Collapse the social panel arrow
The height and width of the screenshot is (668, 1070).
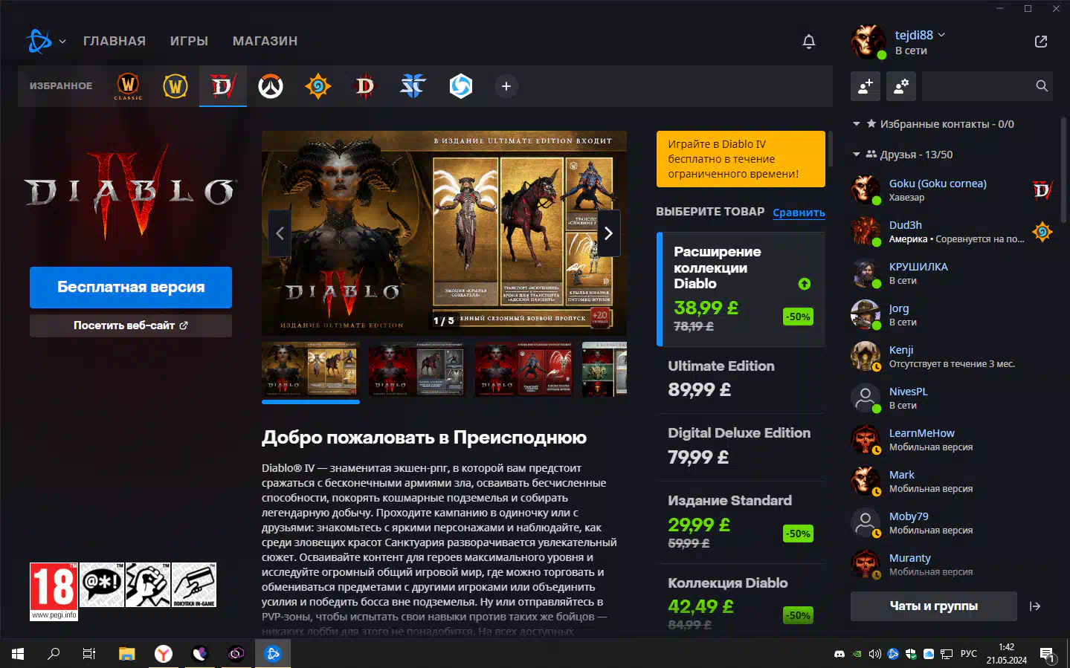(x=1035, y=606)
